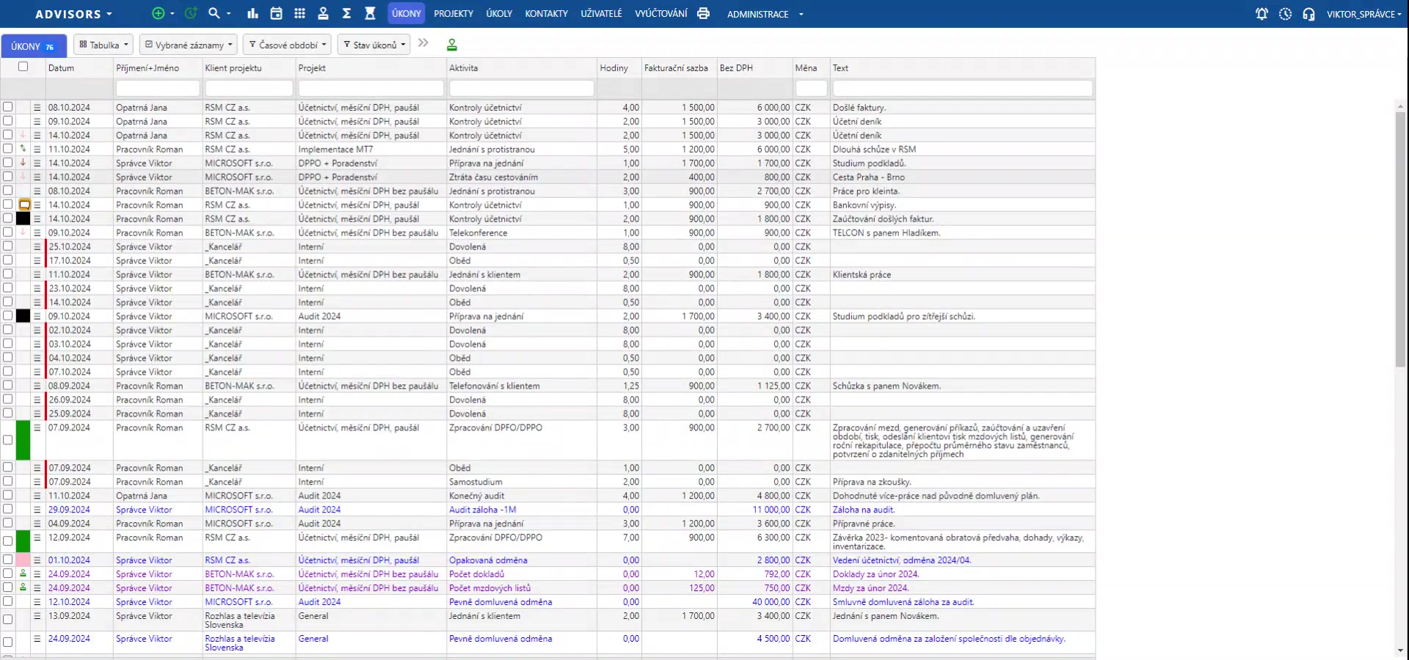
Task: Click the sigma summary icon
Action: (x=346, y=13)
